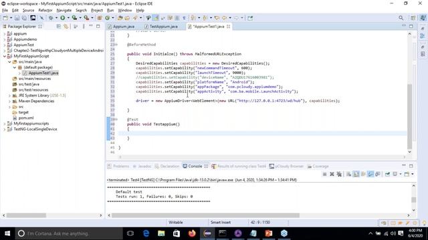This screenshot has height=240, width=428.
Task: Open the Package Explorer view menu
Action: 84,27
